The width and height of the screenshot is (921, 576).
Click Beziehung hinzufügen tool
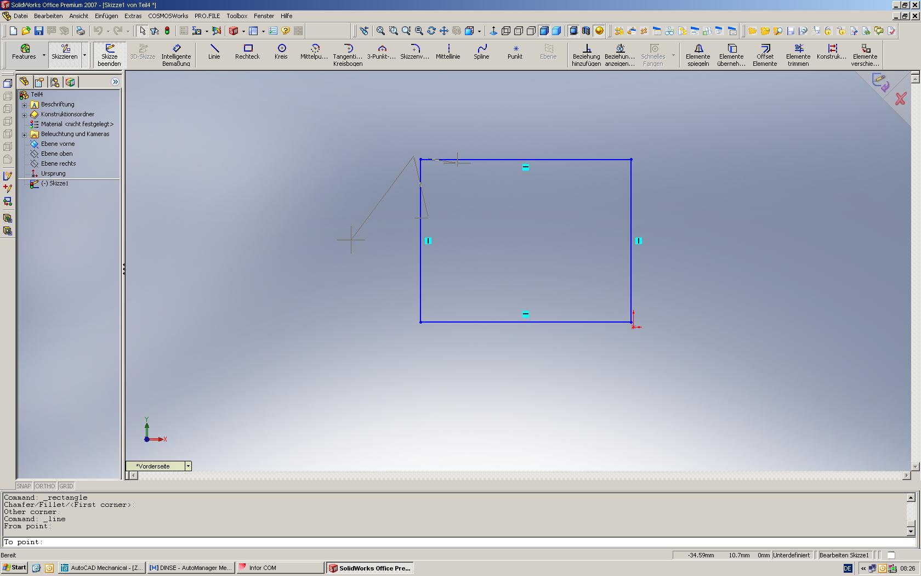[x=586, y=55]
